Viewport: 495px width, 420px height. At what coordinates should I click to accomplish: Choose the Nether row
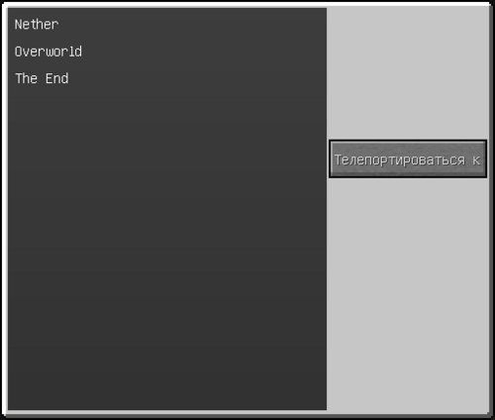point(37,25)
